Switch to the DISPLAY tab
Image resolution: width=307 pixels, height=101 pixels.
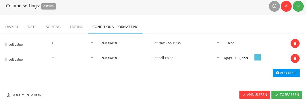12,27
